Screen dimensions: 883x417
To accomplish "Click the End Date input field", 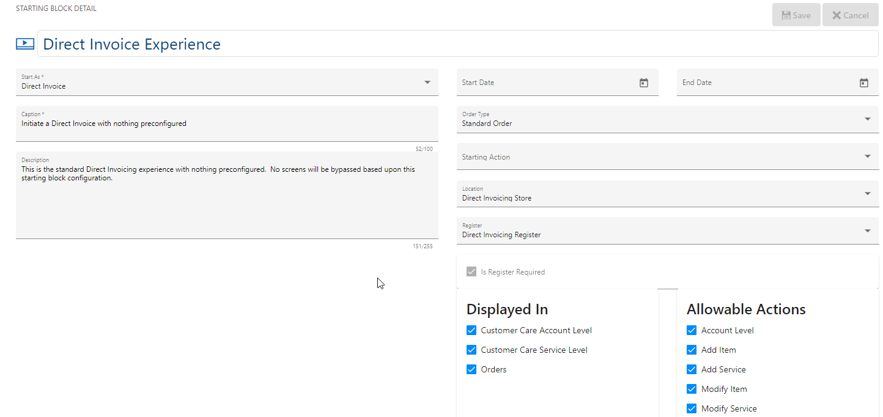I will pos(778,82).
